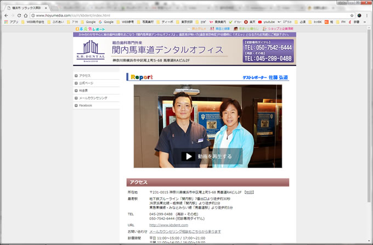Open the 美容と健康 category link
Viewport: 373px width, 245px height.
click(x=220, y=29)
